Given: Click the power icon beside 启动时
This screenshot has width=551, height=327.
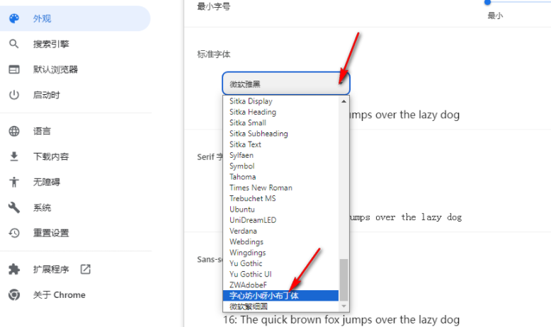Looking at the screenshot, I should [14, 95].
